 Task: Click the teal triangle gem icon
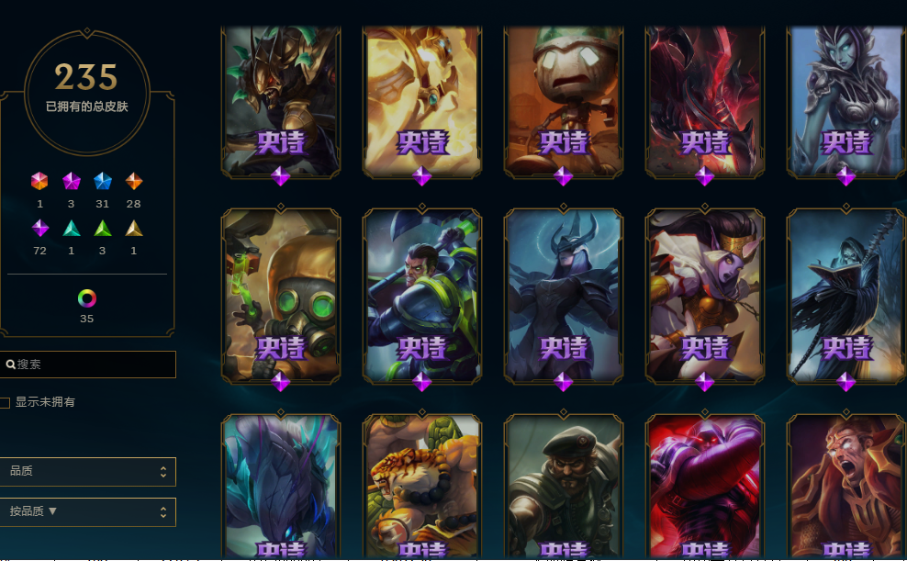click(x=72, y=229)
